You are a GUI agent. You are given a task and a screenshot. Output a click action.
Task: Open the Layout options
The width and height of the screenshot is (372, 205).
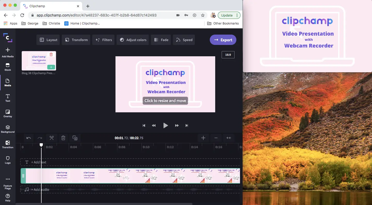(x=48, y=40)
